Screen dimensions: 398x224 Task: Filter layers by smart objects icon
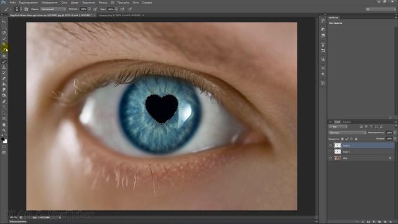[x=381, y=127]
